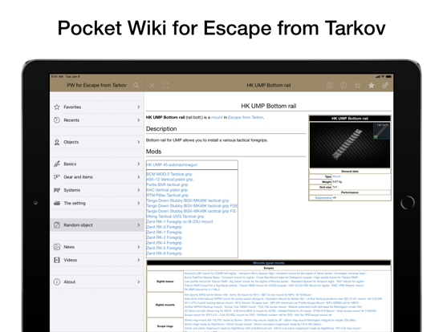
Task: Open the Basics menu row
Action: point(97,164)
